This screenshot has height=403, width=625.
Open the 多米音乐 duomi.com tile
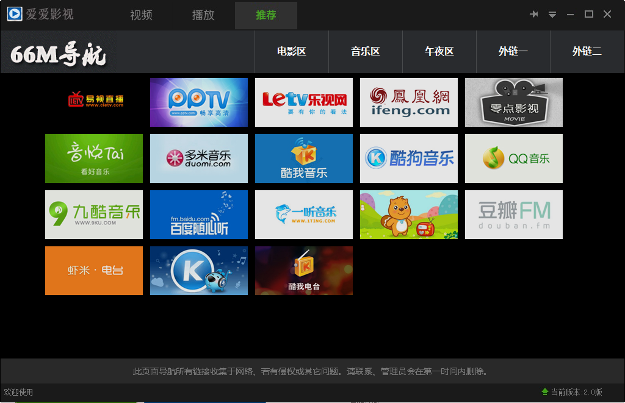tap(199, 159)
